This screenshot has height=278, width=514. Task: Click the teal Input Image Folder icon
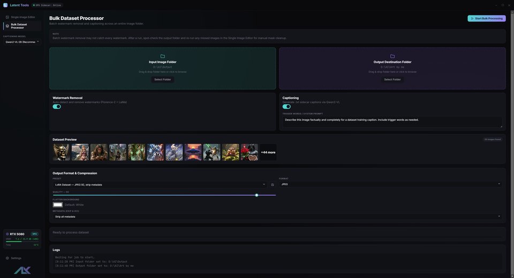point(163,56)
